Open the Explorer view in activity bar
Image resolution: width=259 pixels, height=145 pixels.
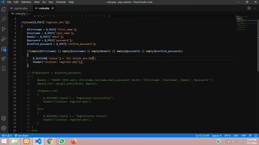coord(4,9)
